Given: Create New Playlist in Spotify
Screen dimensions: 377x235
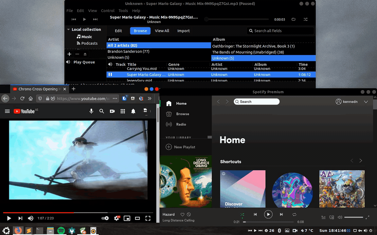Looking at the screenshot, I should tap(181, 147).
